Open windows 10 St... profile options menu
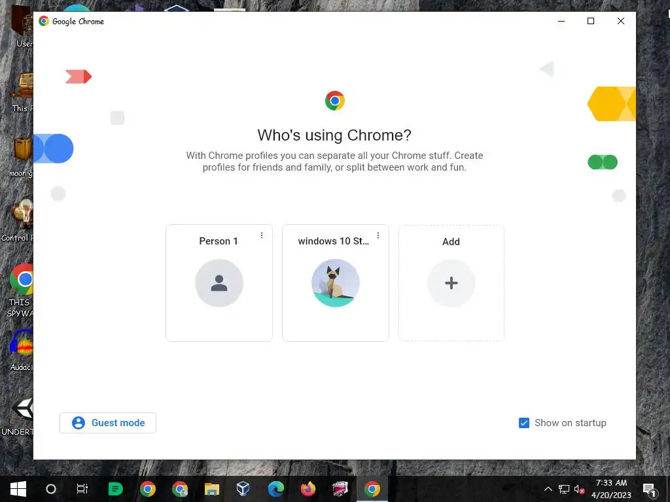Image resolution: width=670 pixels, height=502 pixels. pos(378,235)
